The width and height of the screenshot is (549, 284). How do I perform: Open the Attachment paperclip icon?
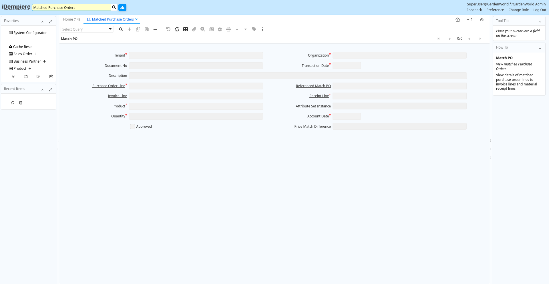194,29
